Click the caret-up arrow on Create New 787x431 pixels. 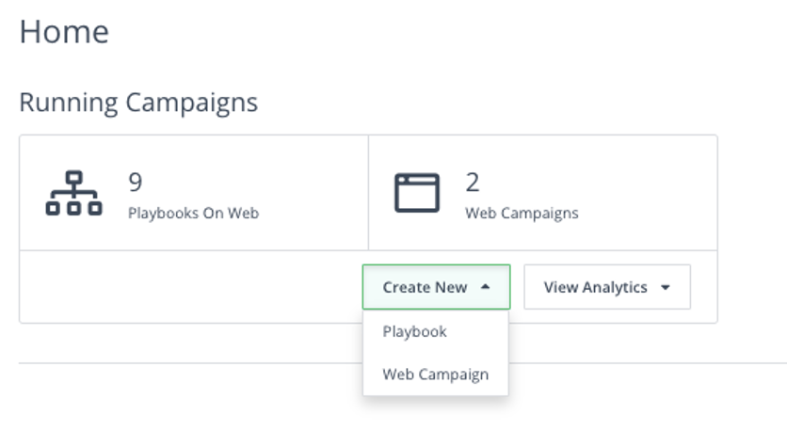point(485,287)
